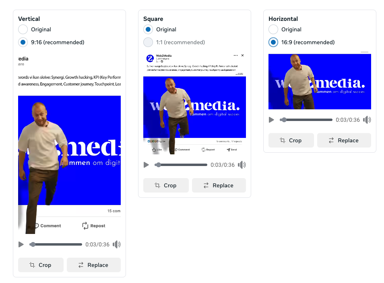Play the Vertical video preview
The width and height of the screenshot is (384, 283).
pyautogui.click(x=21, y=244)
